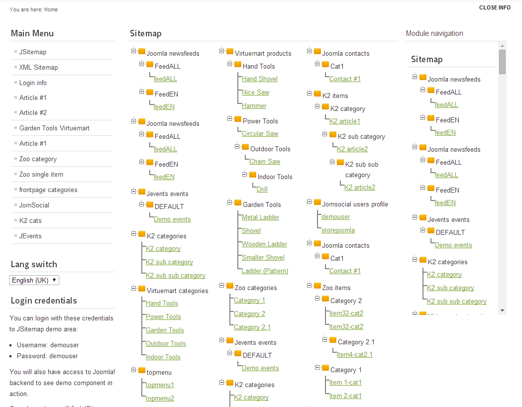Open the Circular Saw product link
522x407 pixels.
260,133
